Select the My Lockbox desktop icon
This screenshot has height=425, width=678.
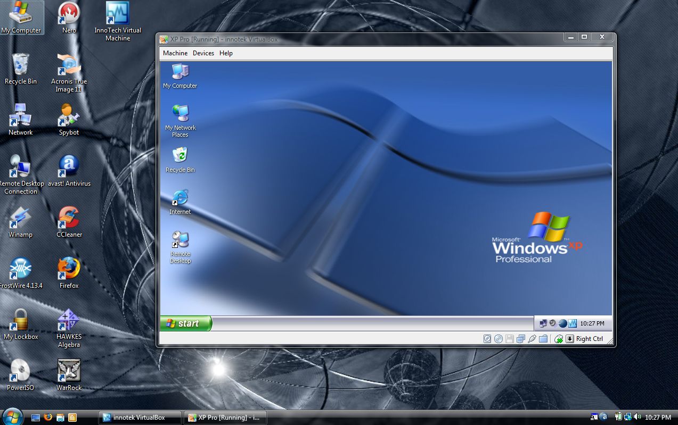pos(21,324)
